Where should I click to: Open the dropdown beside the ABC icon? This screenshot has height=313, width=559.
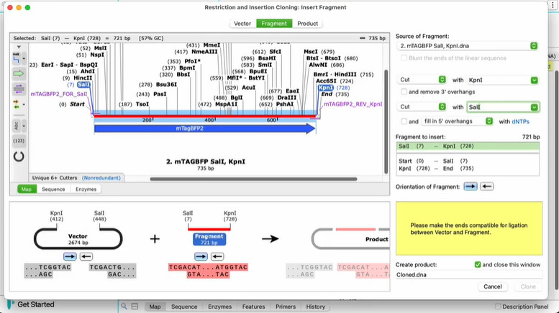point(24,126)
